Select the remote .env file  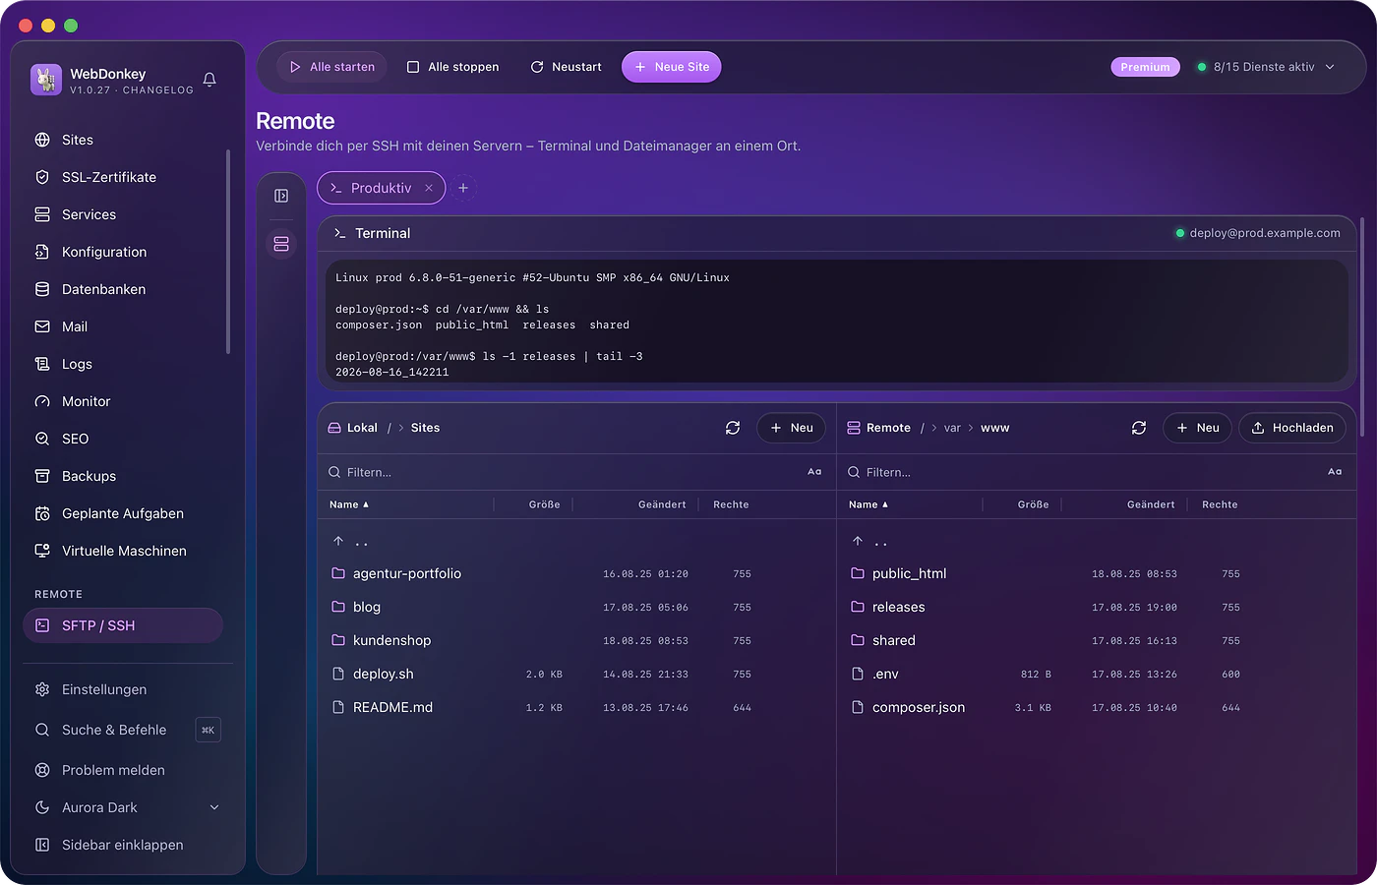1096,674
